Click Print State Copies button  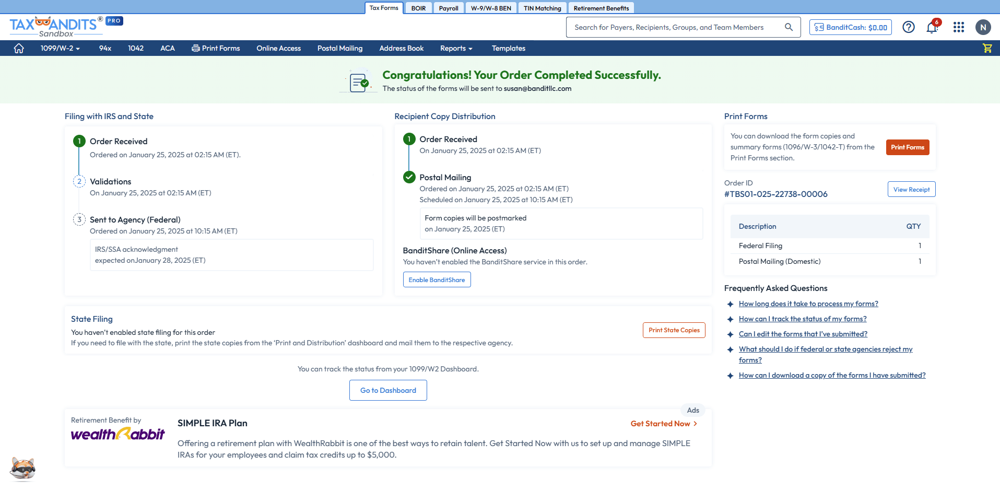tap(674, 330)
